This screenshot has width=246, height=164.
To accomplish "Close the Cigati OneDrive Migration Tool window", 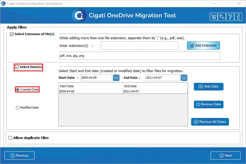I will click(239, 4).
